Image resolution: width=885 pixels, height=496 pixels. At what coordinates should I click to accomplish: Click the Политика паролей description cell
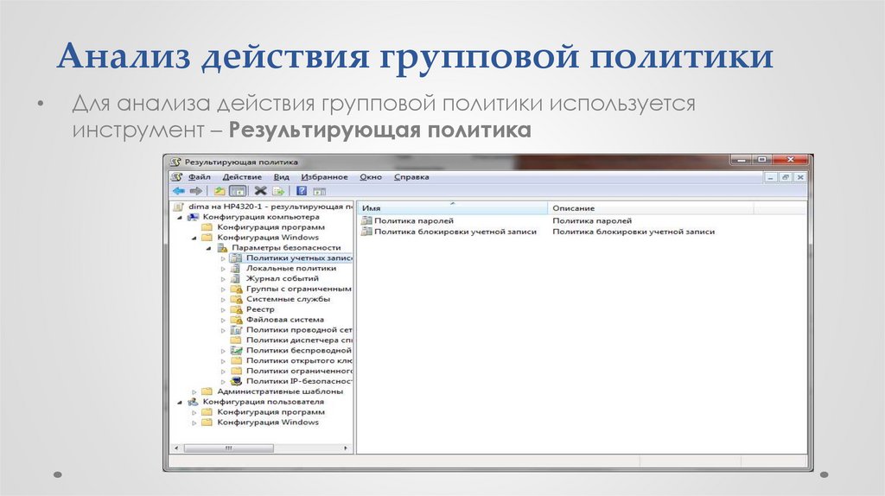click(x=592, y=220)
